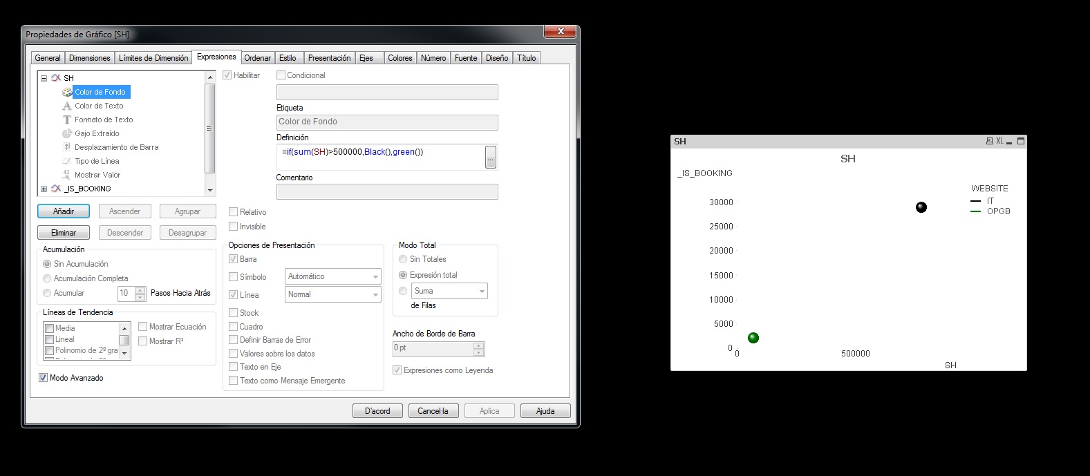Toggle the Habilitar checkbox
The width and height of the screenshot is (1090, 476).
tap(227, 75)
